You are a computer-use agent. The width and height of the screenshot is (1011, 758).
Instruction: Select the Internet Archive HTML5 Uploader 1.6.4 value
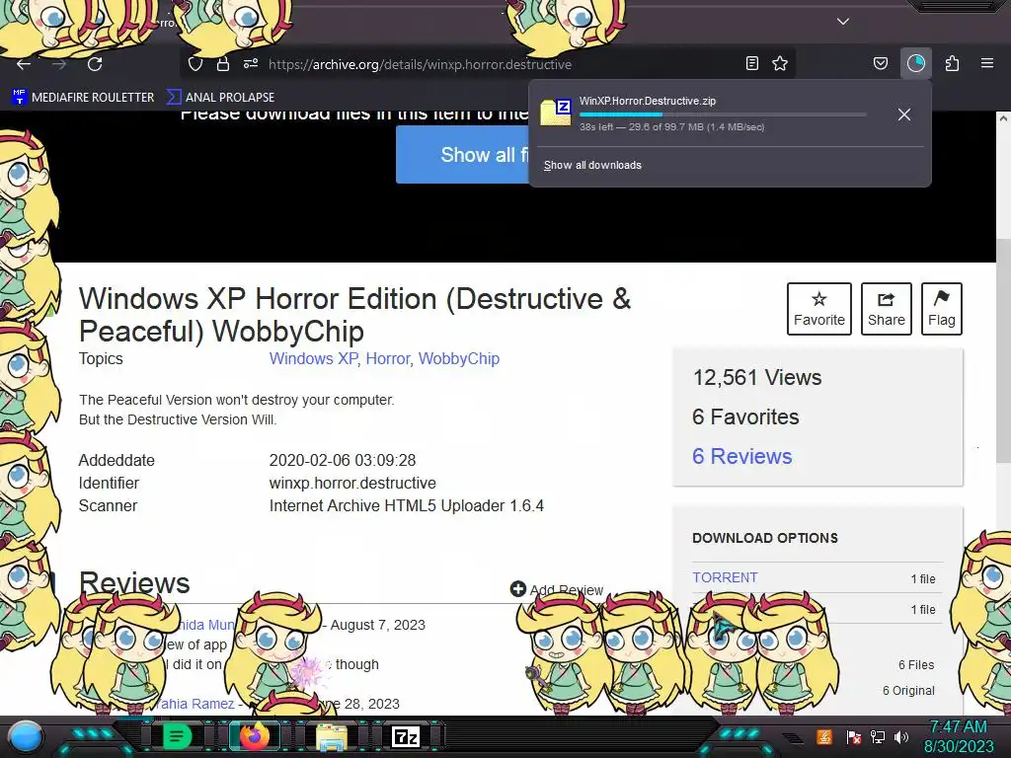tap(406, 505)
